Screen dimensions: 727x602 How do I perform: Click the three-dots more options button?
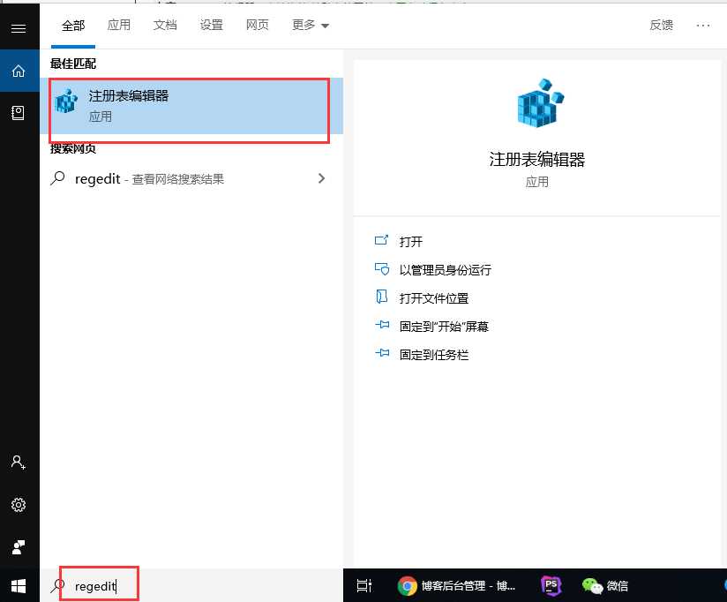703,26
